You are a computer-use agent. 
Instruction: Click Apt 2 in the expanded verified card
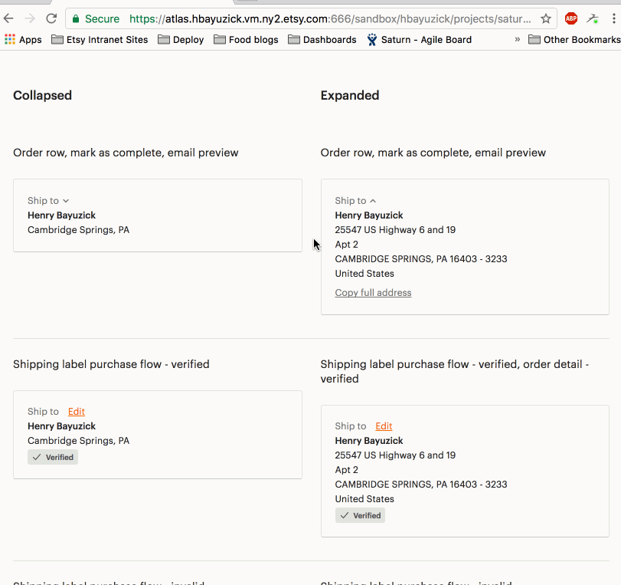coord(347,469)
